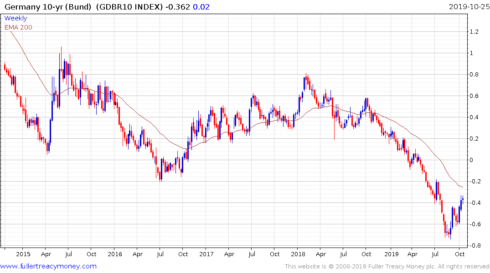Click the 2016 x-axis label
This screenshot has width=490, height=273.
point(115,254)
